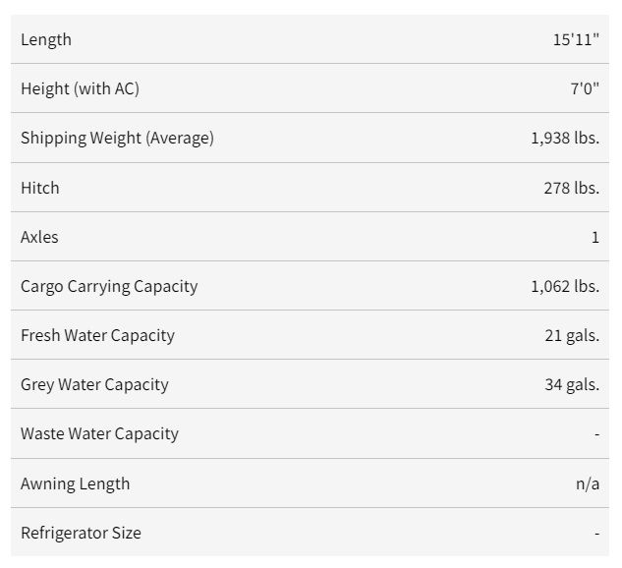Click Shipping Weight (Average) label

(x=117, y=138)
